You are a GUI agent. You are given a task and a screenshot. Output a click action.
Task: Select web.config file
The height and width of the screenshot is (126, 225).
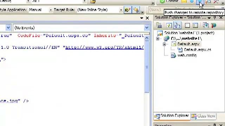(x=187, y=55)
